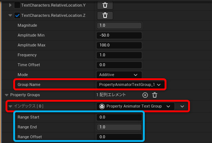Select the Property Groups label

point(25,95)
